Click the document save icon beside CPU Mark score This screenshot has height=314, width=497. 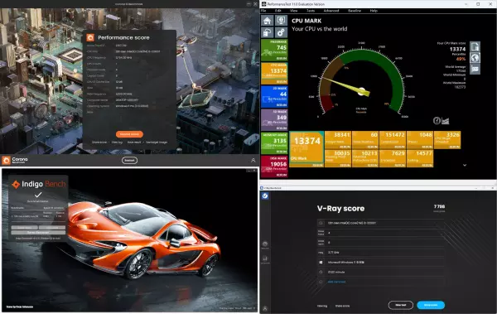click(475, 46)
